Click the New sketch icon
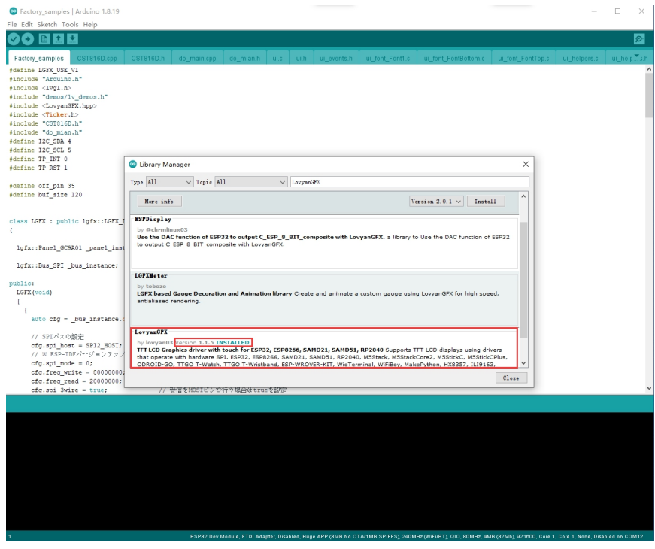The width and height of the screenshot is (655, 549). tap(44, 38)
